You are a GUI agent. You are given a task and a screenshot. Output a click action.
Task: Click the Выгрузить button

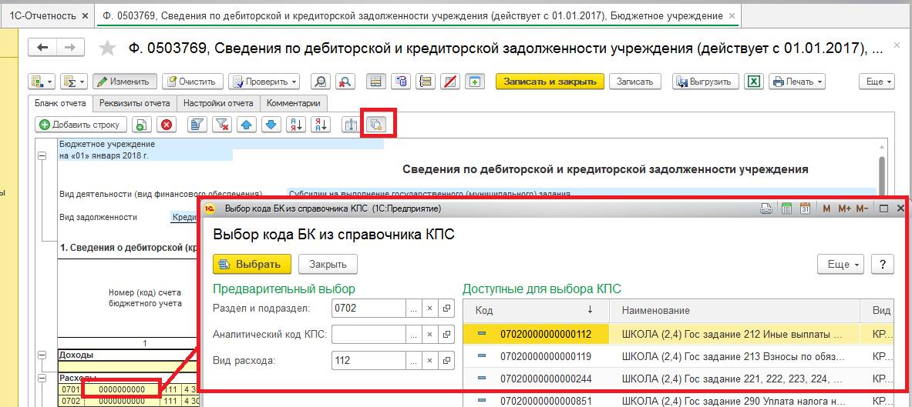(705, 82)
